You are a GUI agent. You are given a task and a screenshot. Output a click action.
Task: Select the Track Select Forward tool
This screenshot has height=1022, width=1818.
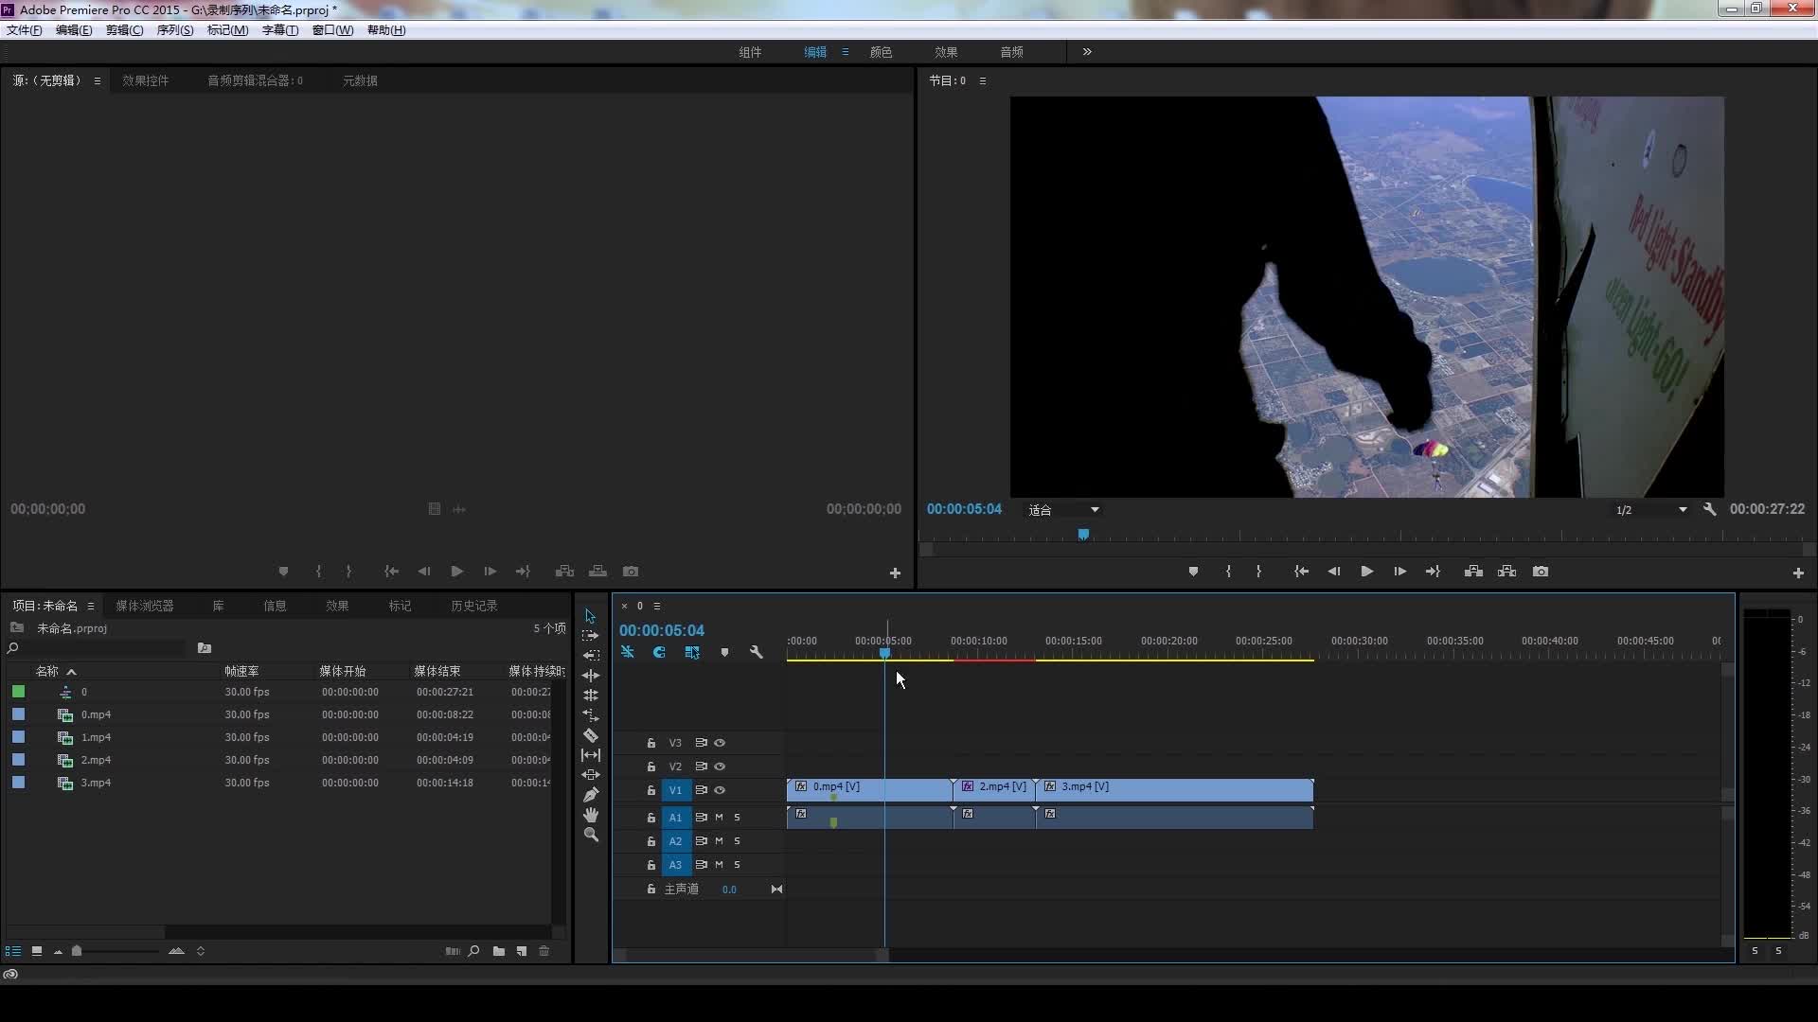[590, 636]
